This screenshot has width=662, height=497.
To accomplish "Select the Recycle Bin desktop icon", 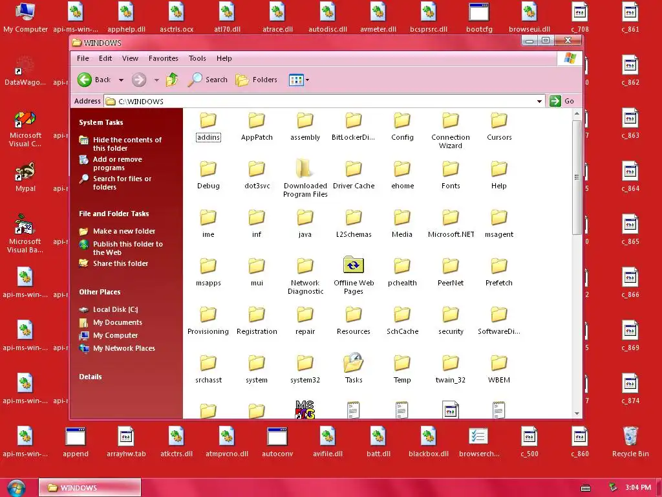I will point(630,442).
